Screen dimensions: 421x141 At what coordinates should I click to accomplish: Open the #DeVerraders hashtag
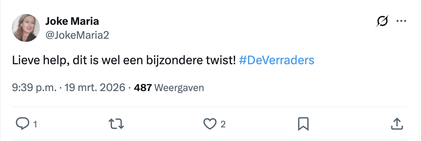[277, 61]
